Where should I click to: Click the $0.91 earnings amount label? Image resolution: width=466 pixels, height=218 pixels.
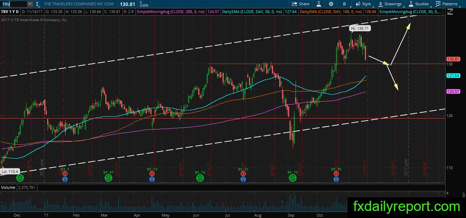pos(336,169)
